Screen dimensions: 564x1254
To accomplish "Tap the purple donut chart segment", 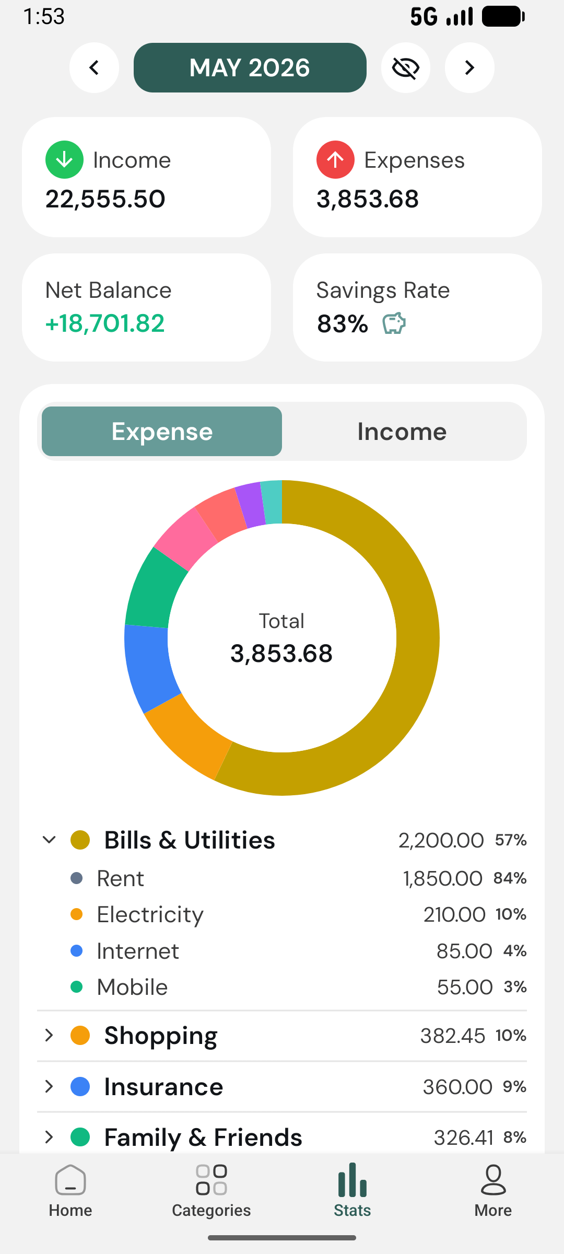I will pyautogui.click(x=251, y=505).
